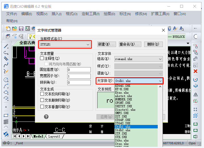Click the find text icon in top toolbar

click(182, 28)
